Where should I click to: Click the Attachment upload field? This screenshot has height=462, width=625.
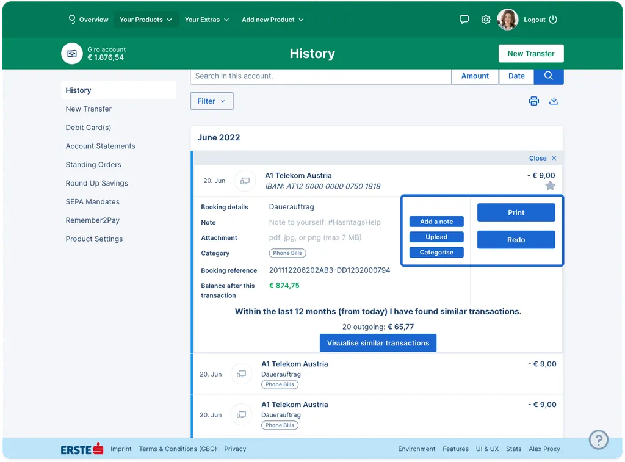click(316, 237)
